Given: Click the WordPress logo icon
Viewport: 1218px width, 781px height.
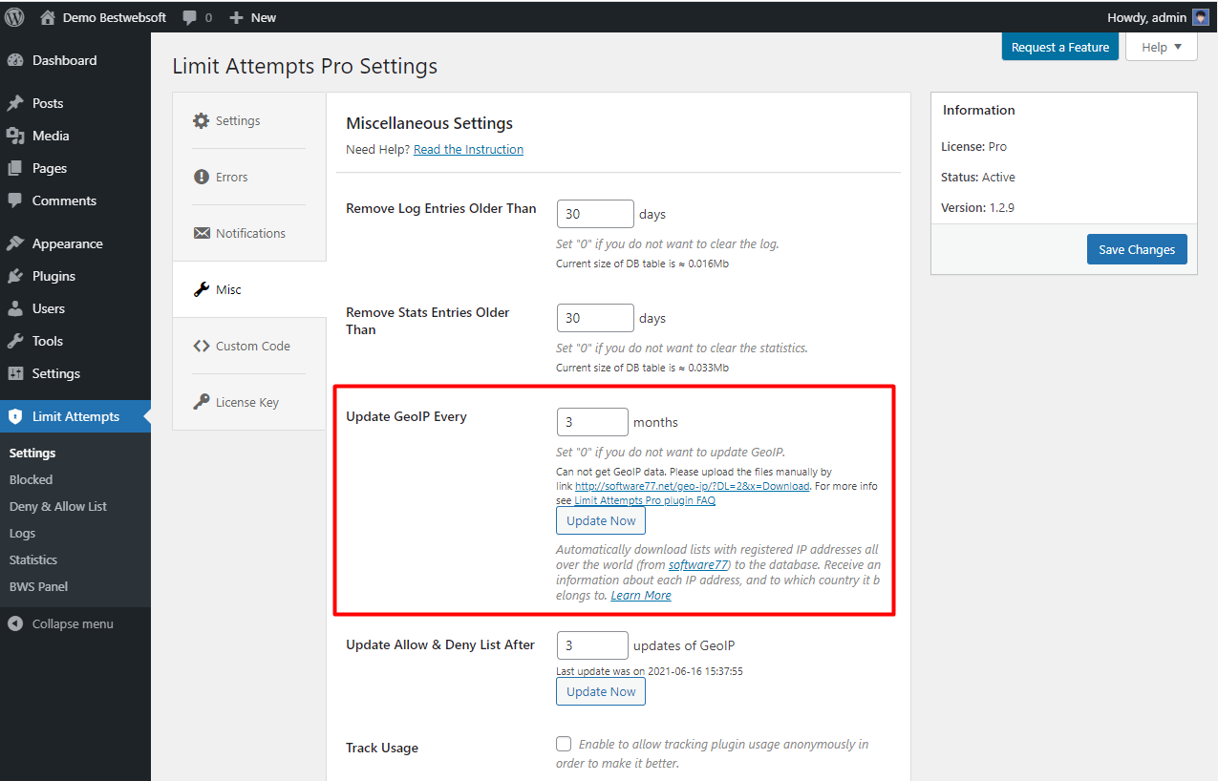Looking at the screenshot, I should click(14, 17).
